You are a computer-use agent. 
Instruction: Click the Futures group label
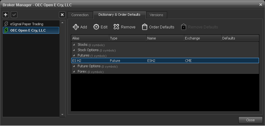coord(84,55)
